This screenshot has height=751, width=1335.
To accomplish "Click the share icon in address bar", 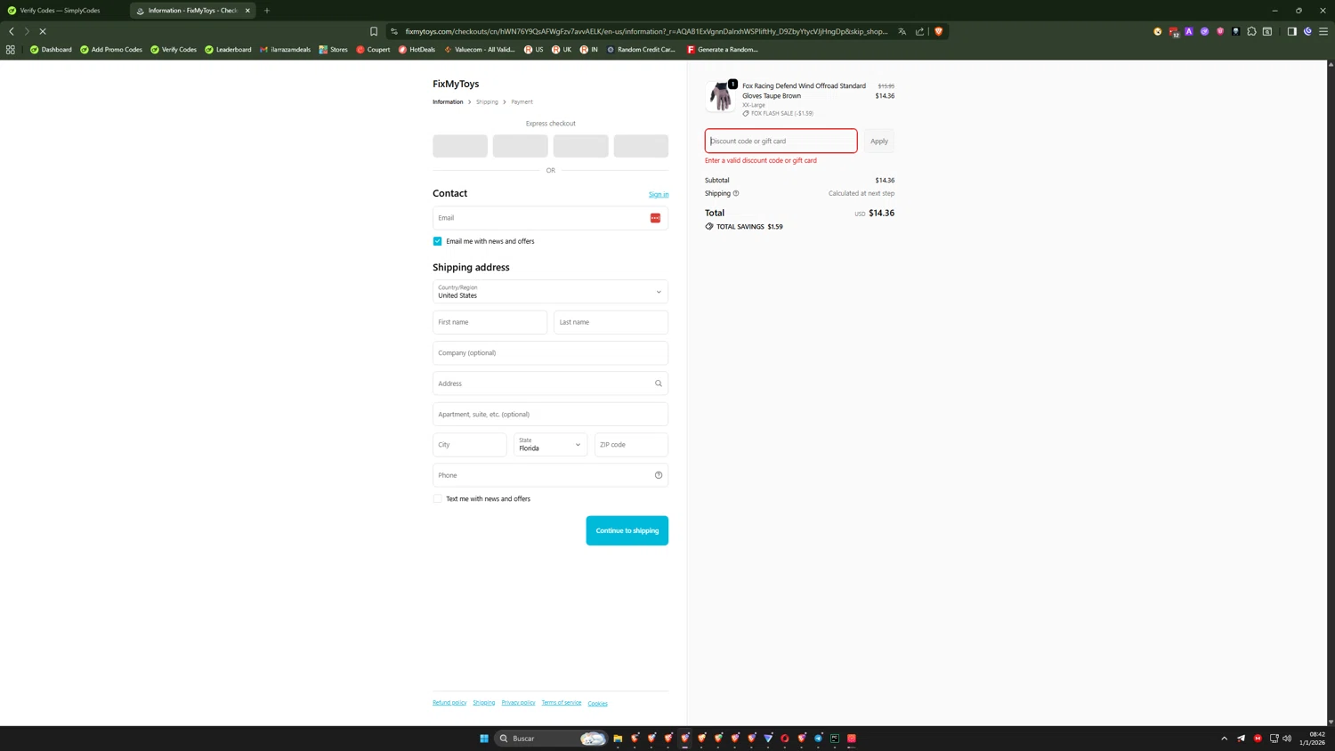I will click(919, 31).
